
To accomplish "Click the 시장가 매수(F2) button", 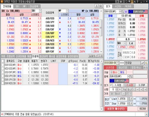I will [x=116, y=109].
